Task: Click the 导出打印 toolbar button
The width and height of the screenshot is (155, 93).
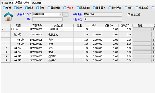Action: (83, 8)
